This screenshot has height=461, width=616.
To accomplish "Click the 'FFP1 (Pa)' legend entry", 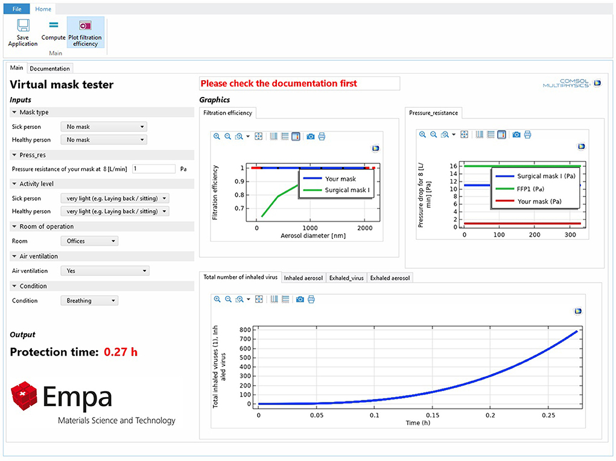I will tap(530, 189).
